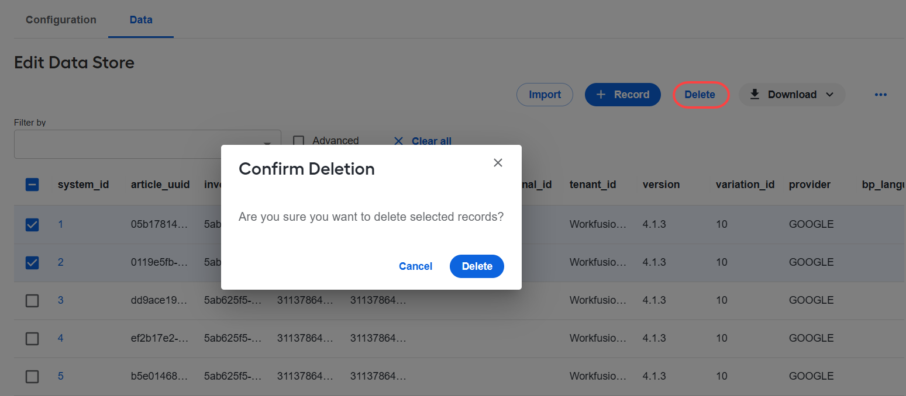The width and height of the screenshot is (906, 396).
Task: Check the row 3 checkbox
Action: point(32,300)
